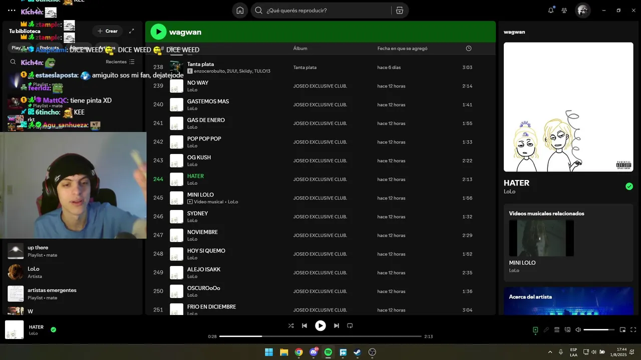Play the wagwan playlist
Viewport: 641px width, 360px height.
[x=158, y=32]
